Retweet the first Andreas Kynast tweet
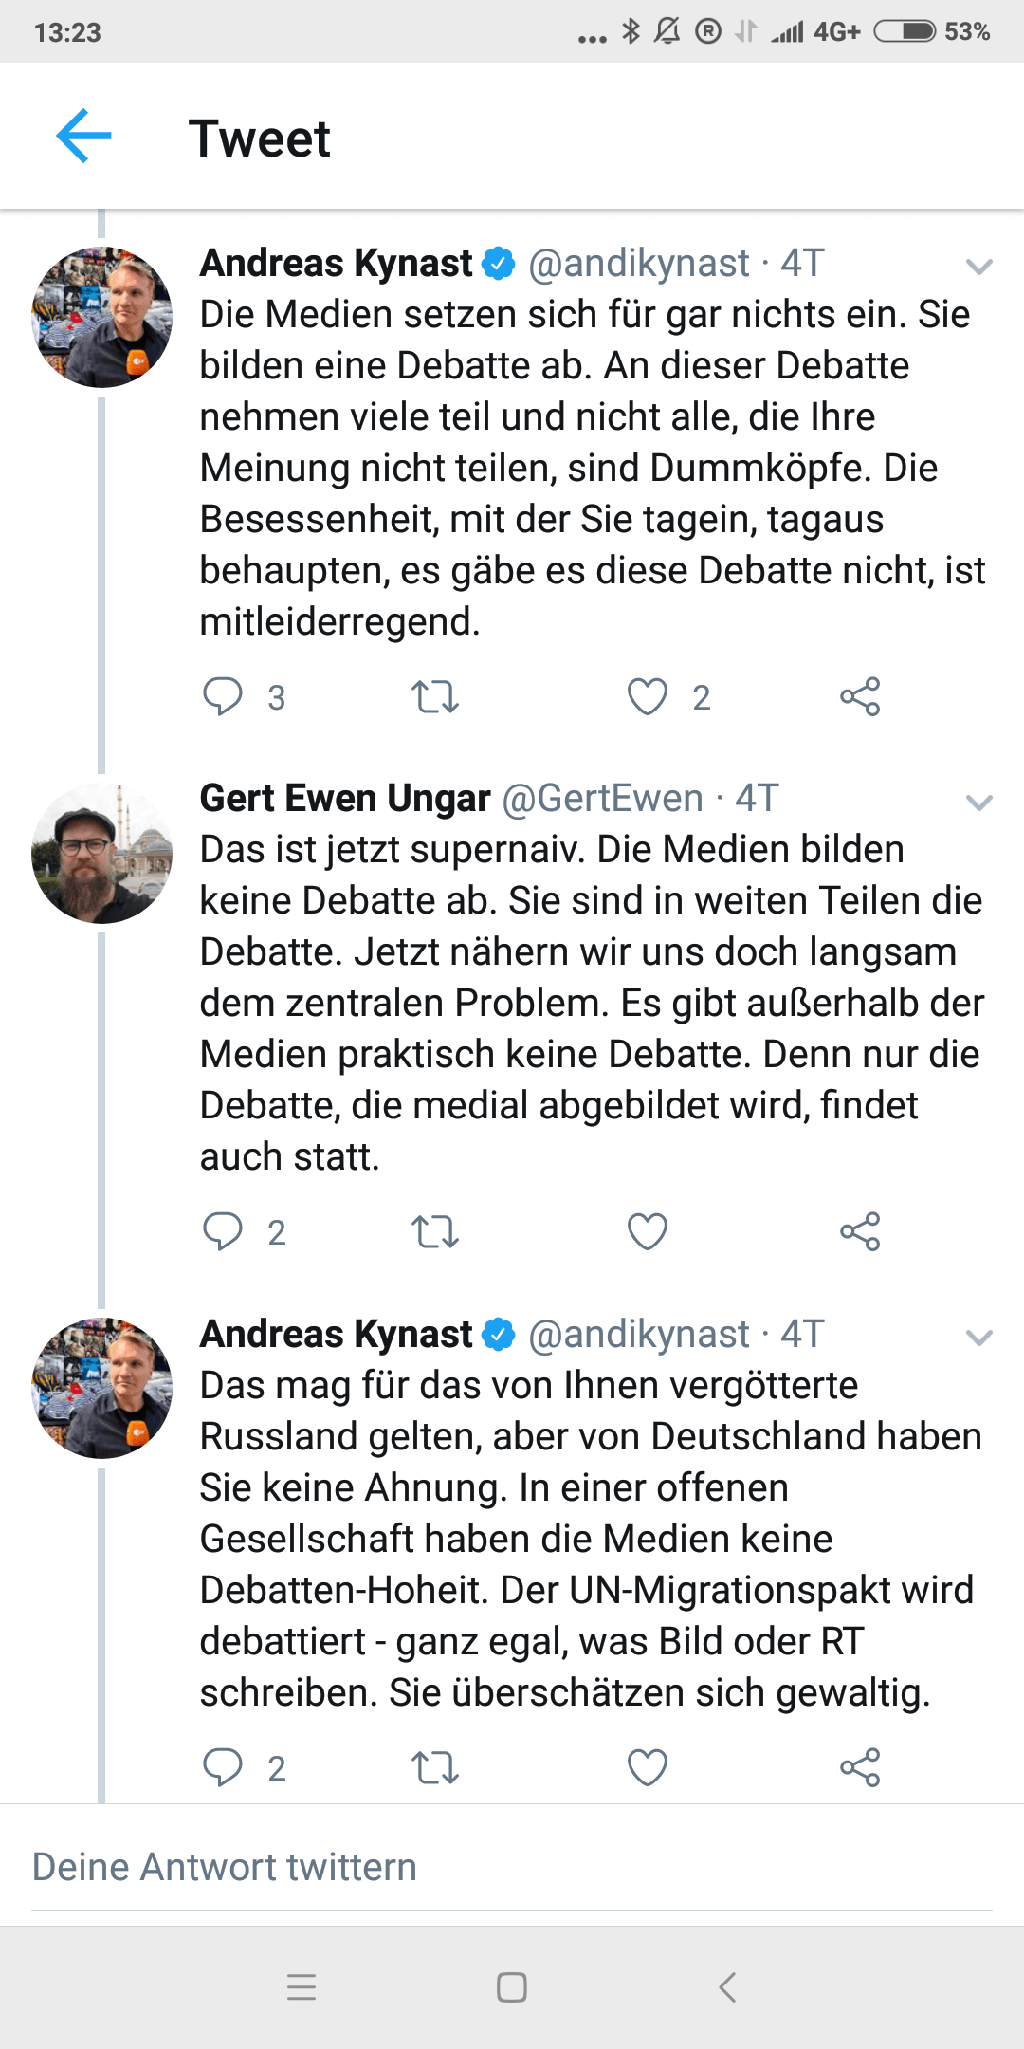 click(x=435, y=697)
